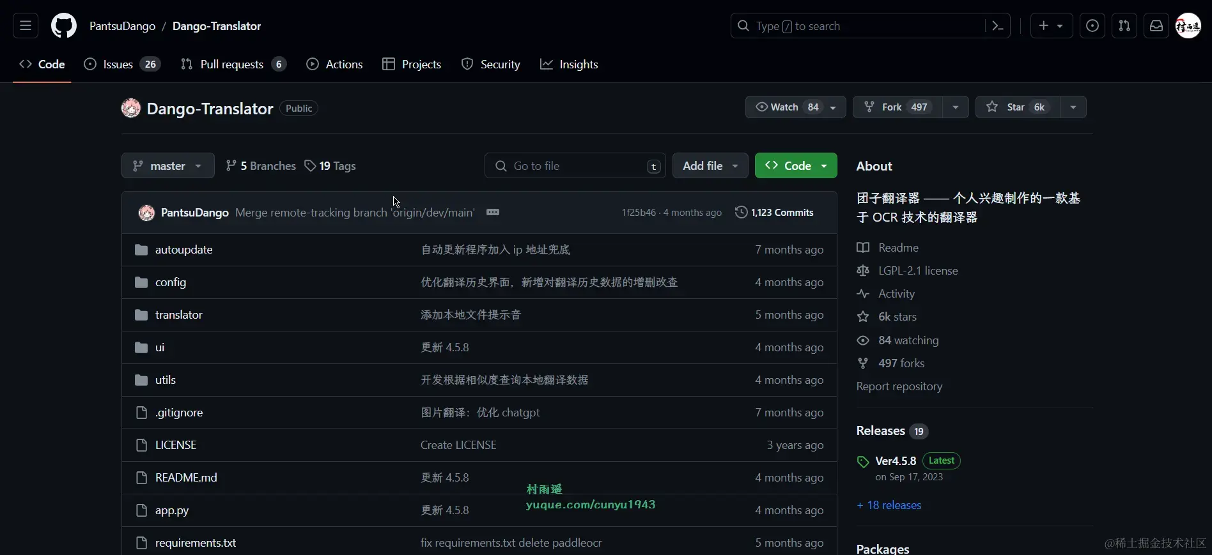This screenshot has width=1212, height=555.
Task: Open the PantsuDango owner link
Action: [122, 26]
